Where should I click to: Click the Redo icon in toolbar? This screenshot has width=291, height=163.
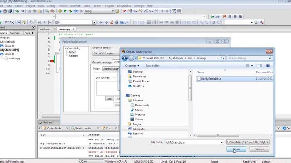click(23, 11)
